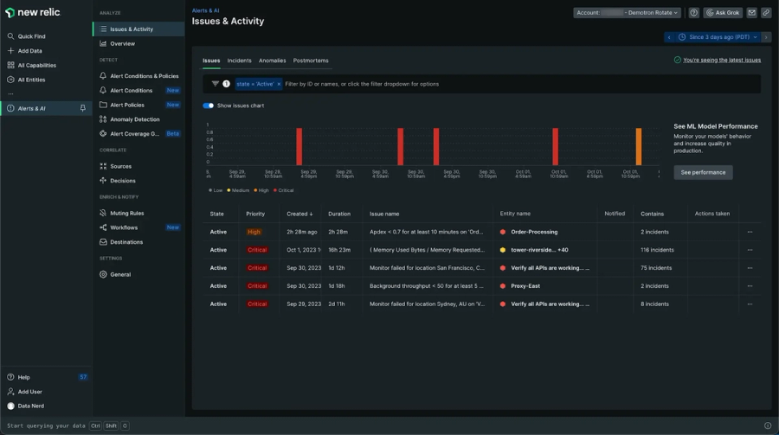Image resolution: width=779 pixels, height=435 pixels.
Task: Open actions menu for Order-Processing row
Action: (x=750, y=232)
